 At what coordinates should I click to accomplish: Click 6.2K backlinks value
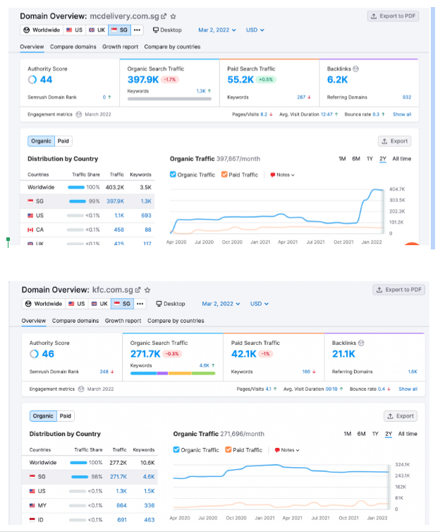(337, 79)
